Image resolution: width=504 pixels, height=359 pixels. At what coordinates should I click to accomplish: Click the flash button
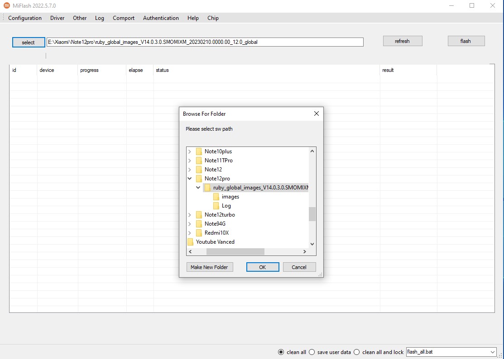(x=466, y=41)
